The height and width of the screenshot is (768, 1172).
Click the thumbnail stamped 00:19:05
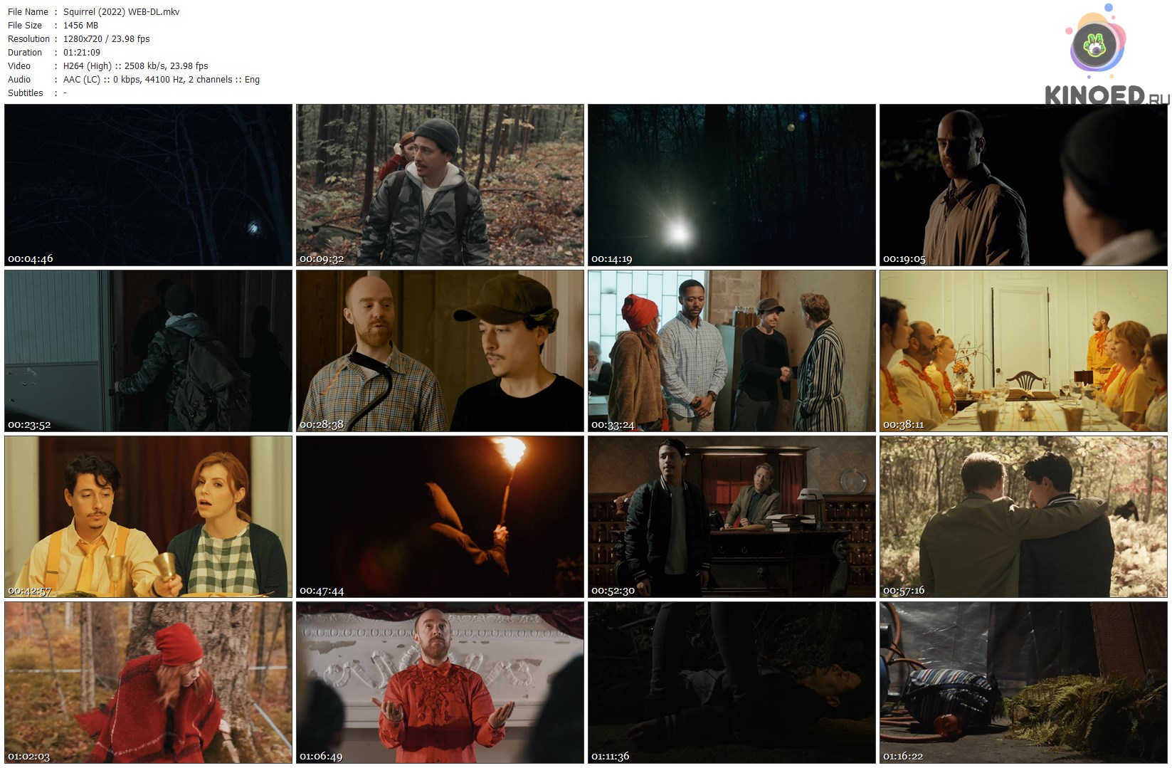point(1023,185)
